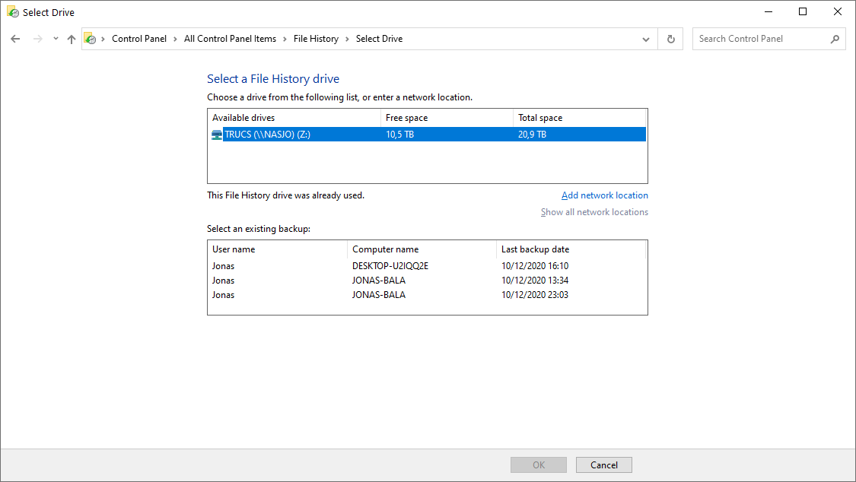
Task: Navigate to File History breadcrumb
Action: [x=316, y=39]
